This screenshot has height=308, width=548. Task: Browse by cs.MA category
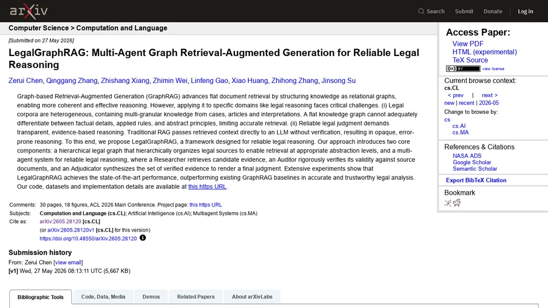click(x=460, y=133)
